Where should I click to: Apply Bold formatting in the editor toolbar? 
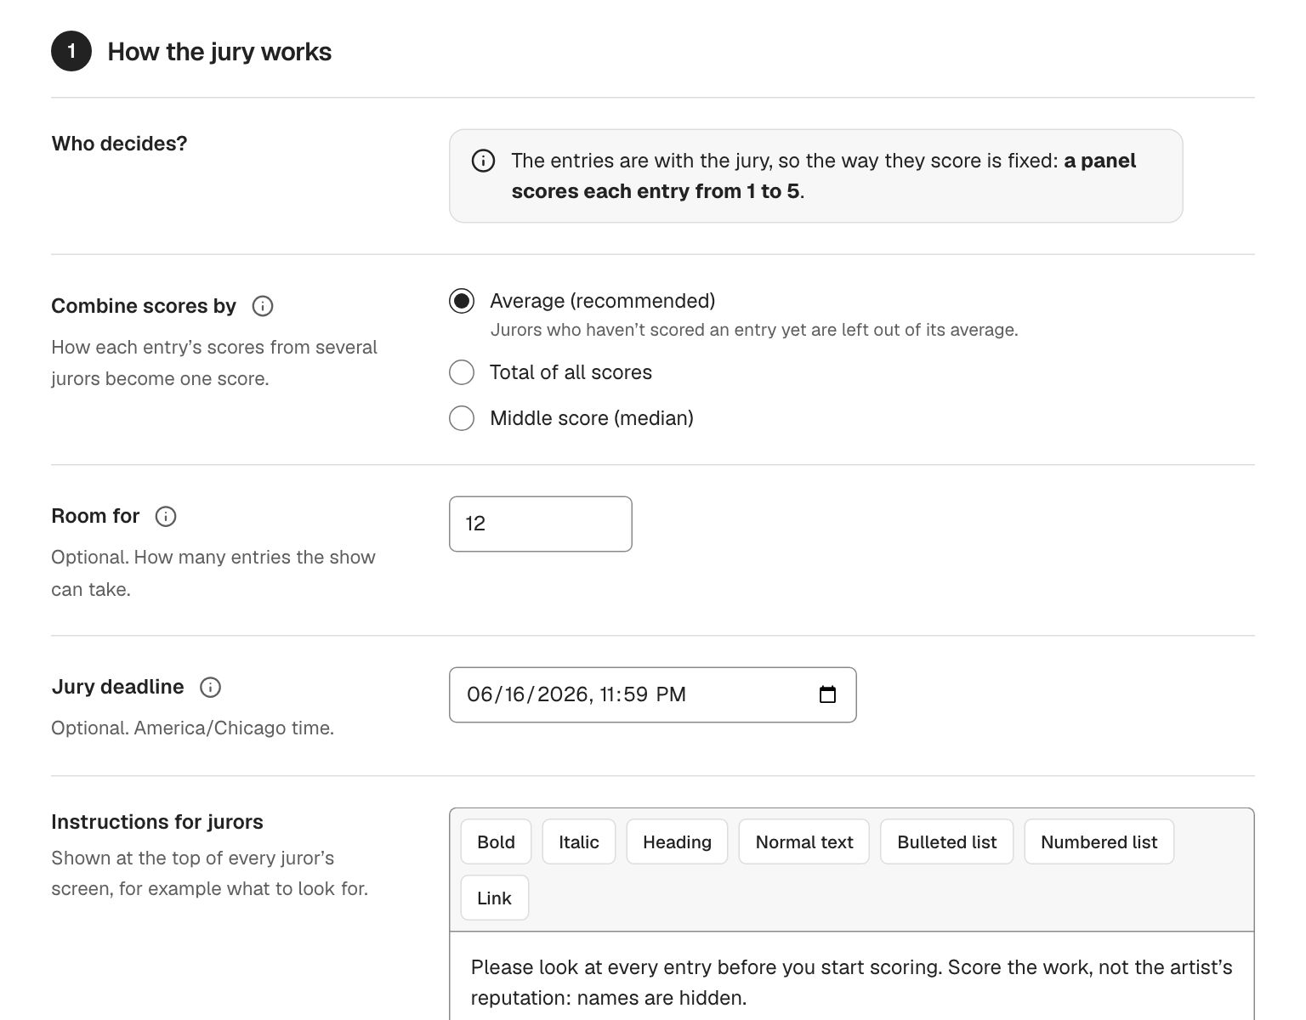coord(496,841)
